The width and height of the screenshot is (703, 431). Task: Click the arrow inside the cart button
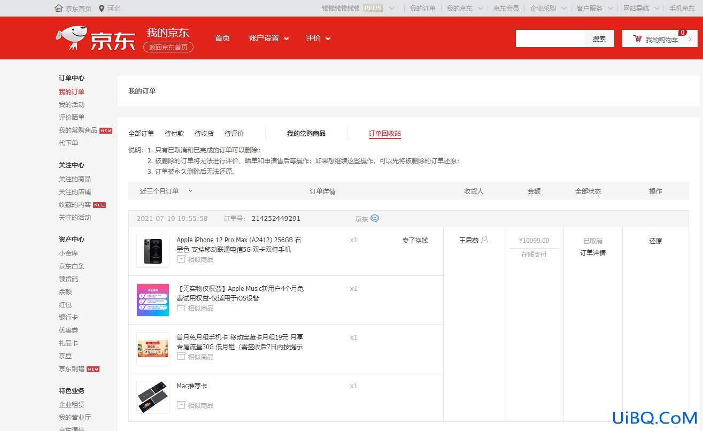690,39
